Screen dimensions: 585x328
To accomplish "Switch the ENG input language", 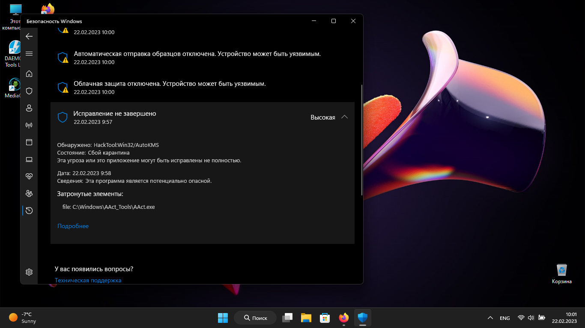I will tap(505, 318).
